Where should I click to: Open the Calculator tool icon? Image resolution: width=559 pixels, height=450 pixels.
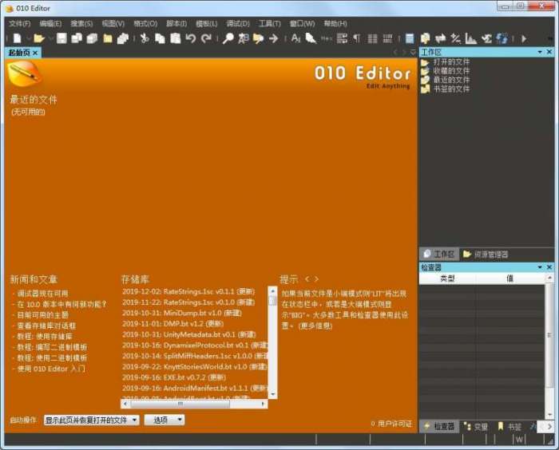(410, 38)
